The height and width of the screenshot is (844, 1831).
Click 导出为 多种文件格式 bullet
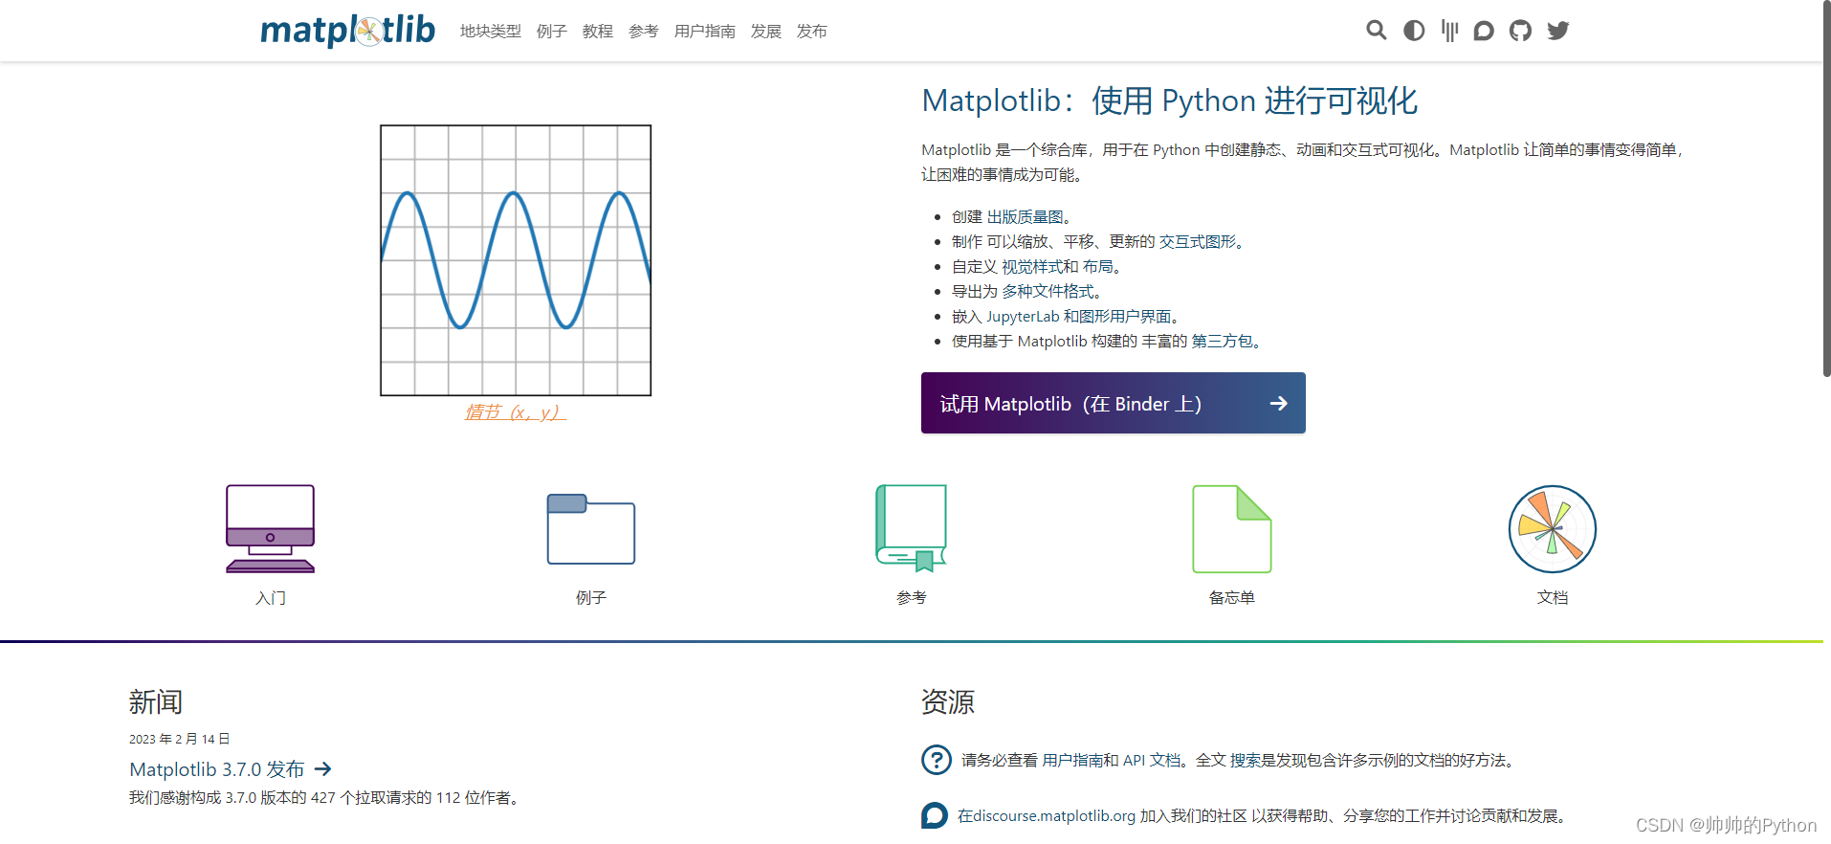(x=1027, y=292)
